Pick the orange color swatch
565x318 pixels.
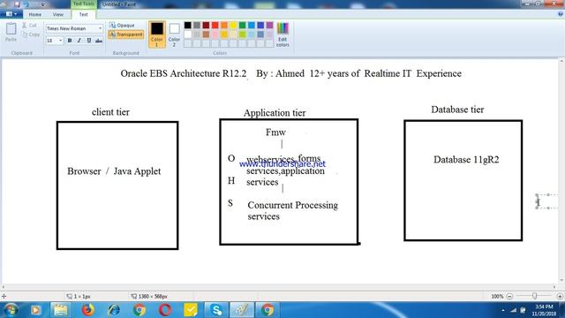click(x=224, y=25)
